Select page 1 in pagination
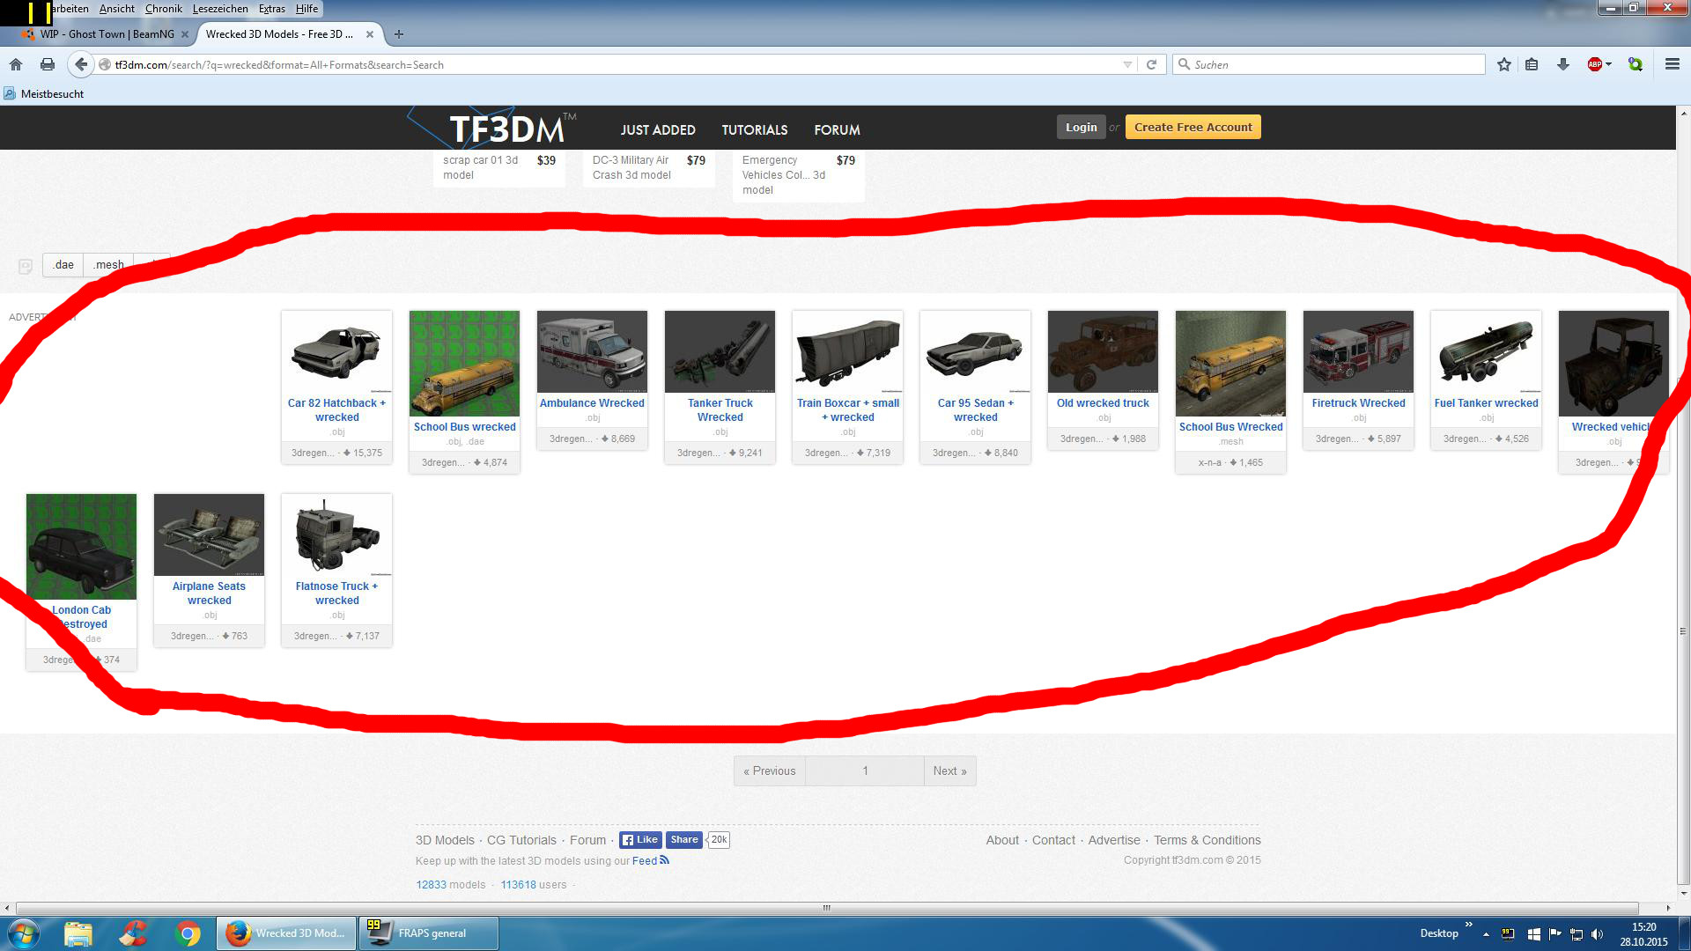The width and height of the screenshot is (1691, 951). click(865, 770)
